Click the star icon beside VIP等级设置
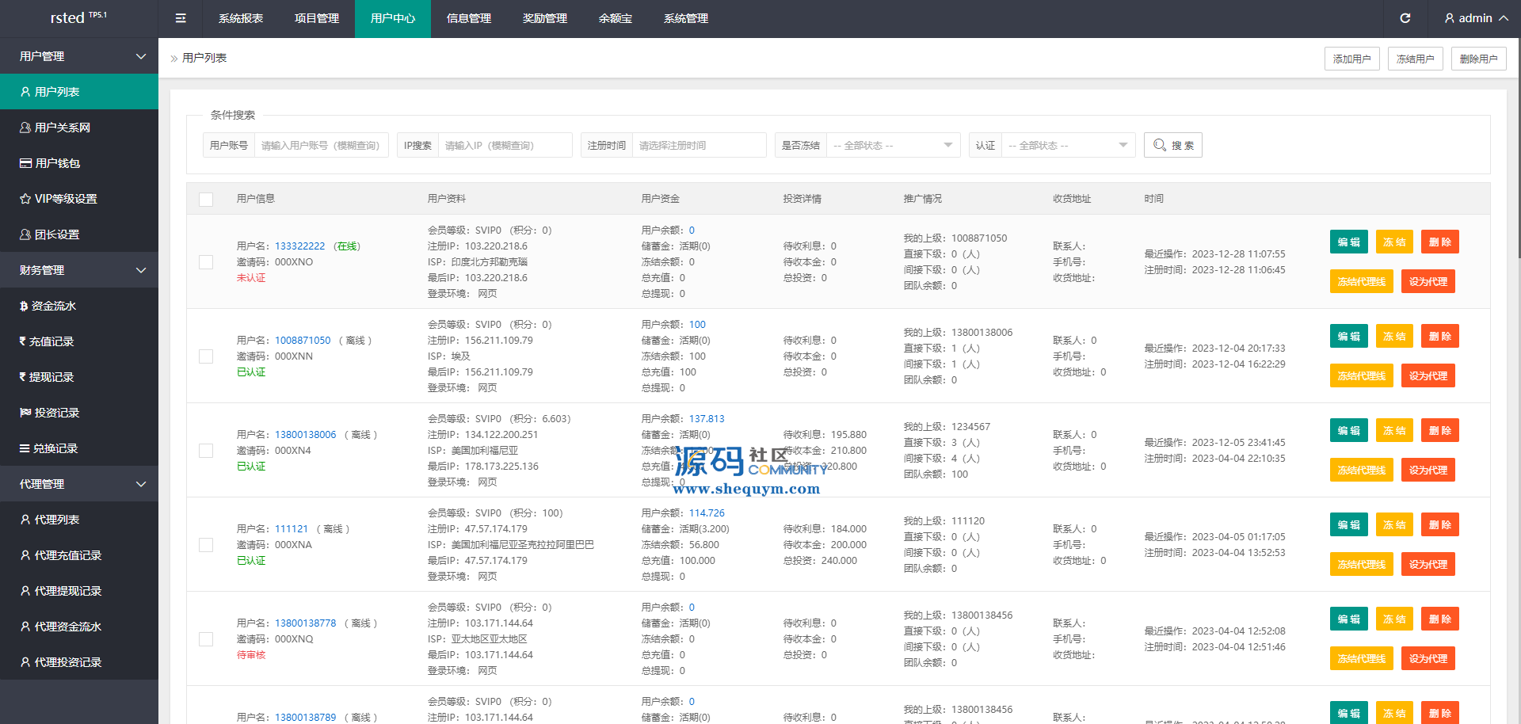The width and height of the screenshot is (1521, 724). tap(25, 199)
